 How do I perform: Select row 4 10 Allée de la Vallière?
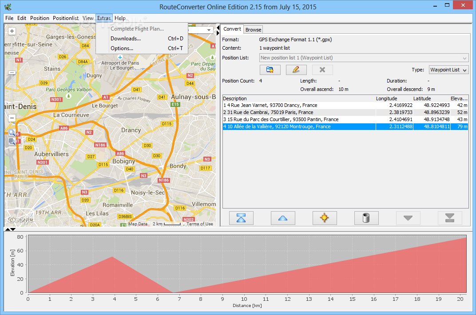345,126
